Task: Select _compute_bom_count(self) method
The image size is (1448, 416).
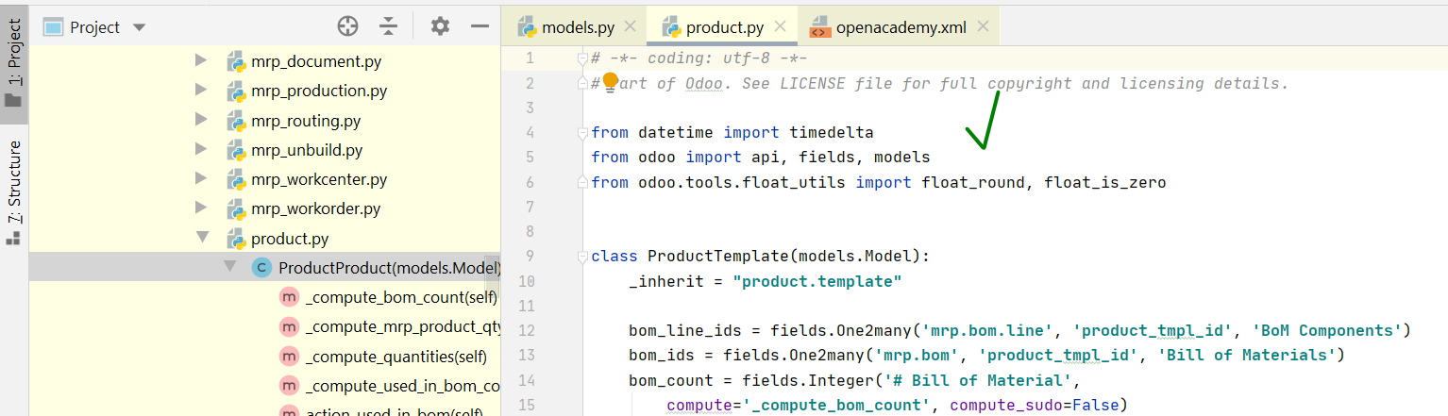Action: click(401, 297)
